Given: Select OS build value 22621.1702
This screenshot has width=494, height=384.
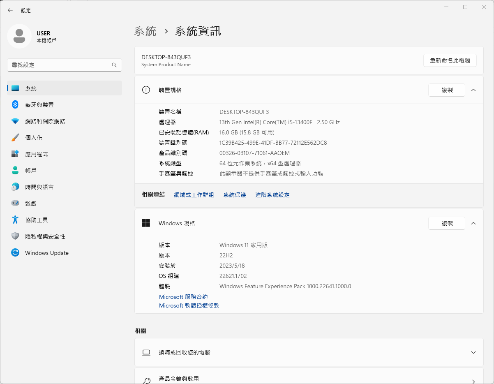Looking at the screenshot, I should 233,276.
